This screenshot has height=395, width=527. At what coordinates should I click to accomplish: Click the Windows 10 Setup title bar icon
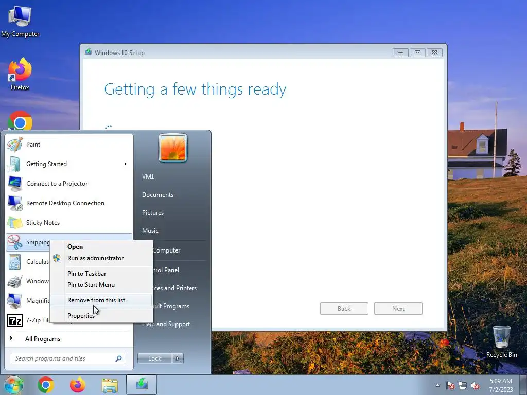click(x=89, y=52)
